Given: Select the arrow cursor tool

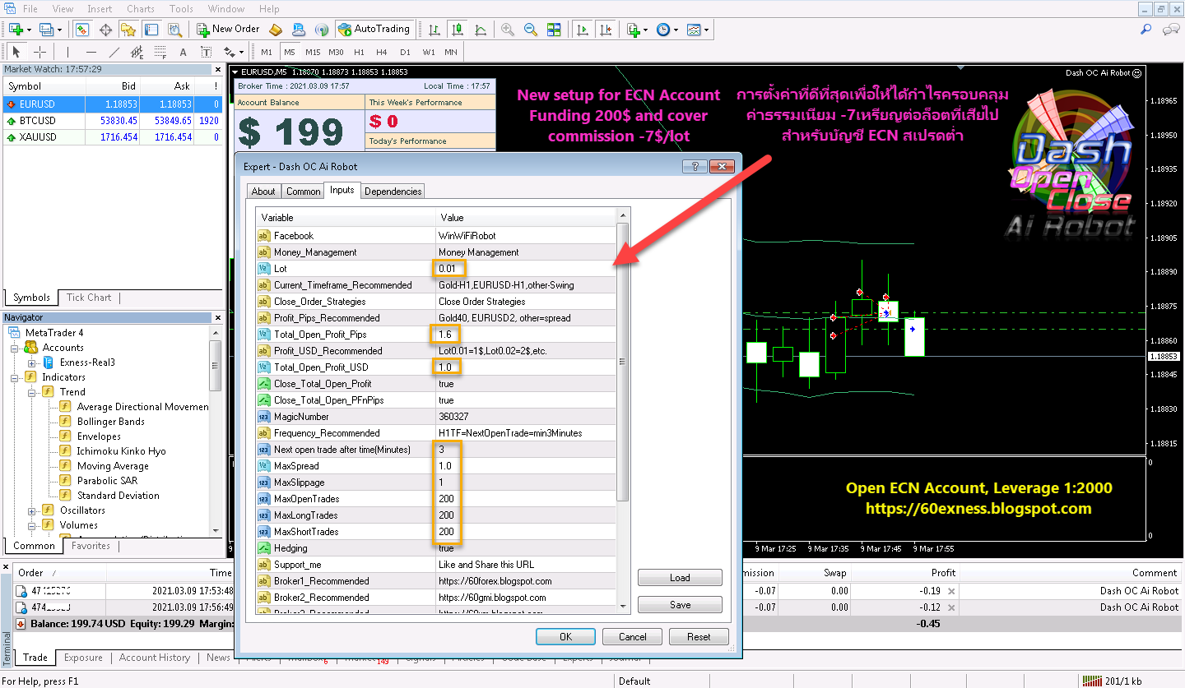Looking at the screenshot, I should pos(16,53).
